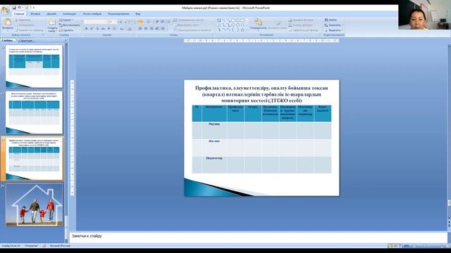
Task: Pick the Format Painter brush button
Action: pyautogui.click(x=30, y=30)
